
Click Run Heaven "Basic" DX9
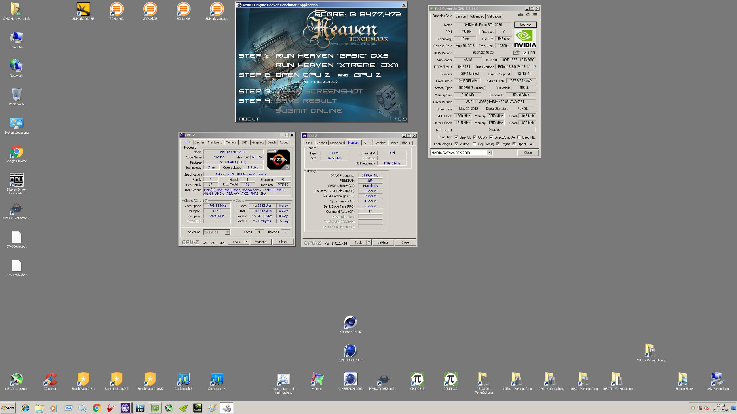click(332, 55)
